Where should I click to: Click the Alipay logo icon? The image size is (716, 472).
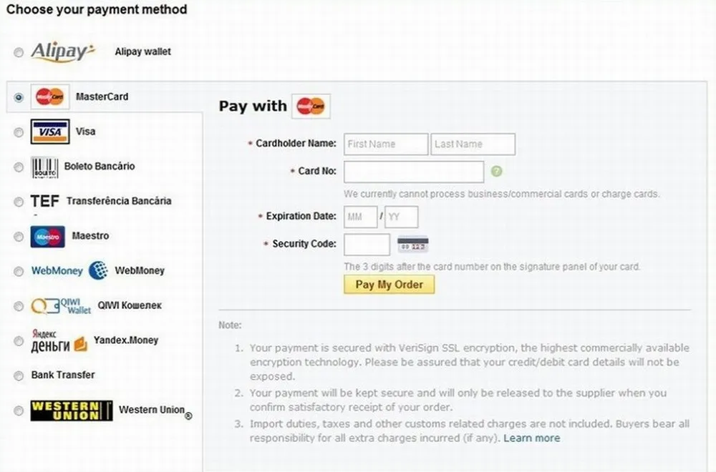62,51
